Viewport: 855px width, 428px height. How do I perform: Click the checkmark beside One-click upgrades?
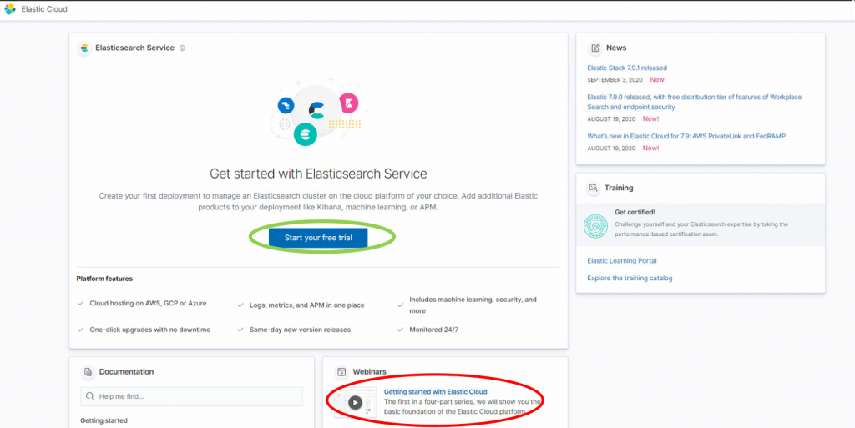(81, 330)
